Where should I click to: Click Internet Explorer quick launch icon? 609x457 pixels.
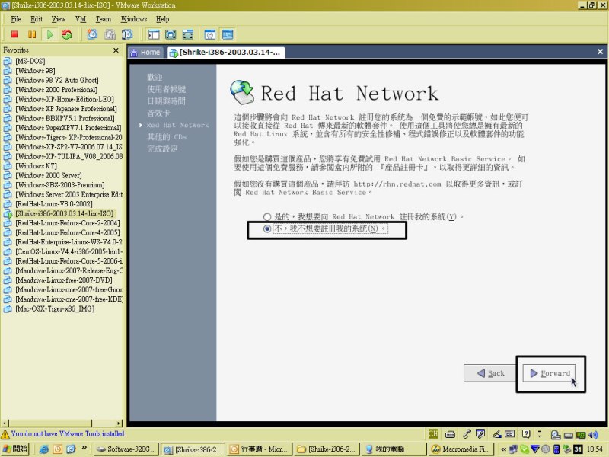44,449
